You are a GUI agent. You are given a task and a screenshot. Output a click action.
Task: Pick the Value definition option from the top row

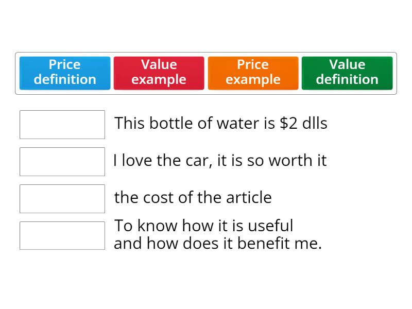[x=347, y=72]
